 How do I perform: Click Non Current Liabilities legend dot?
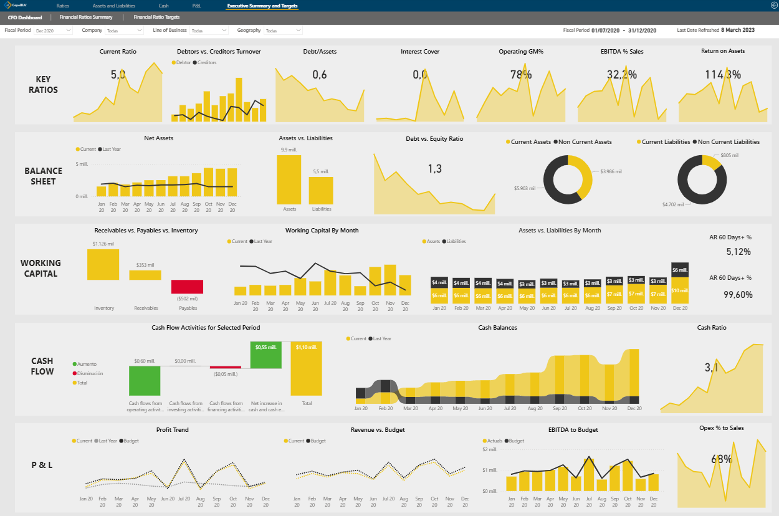pyautogui.click(x=694, y=142)
